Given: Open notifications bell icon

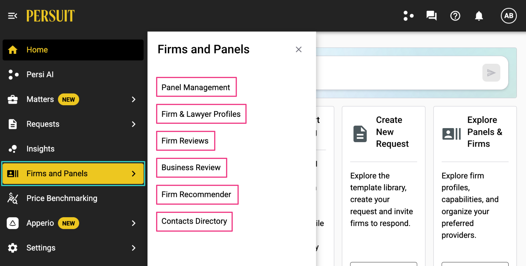Looking at the screenshot, I should point(479,16).
